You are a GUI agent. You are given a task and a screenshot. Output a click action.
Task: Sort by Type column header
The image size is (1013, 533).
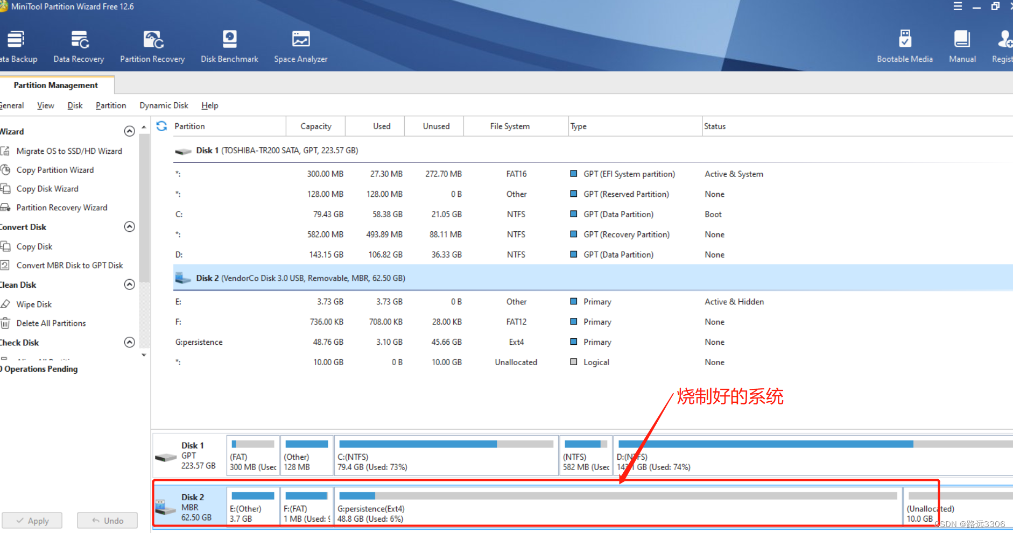point(635,126)
